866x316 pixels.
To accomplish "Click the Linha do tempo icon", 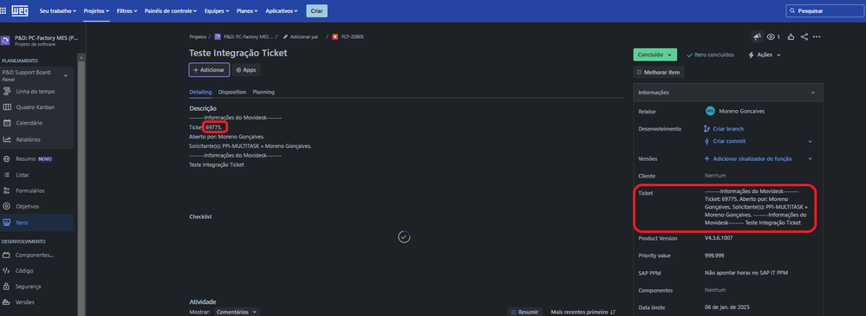I will (x=7, y=91).
